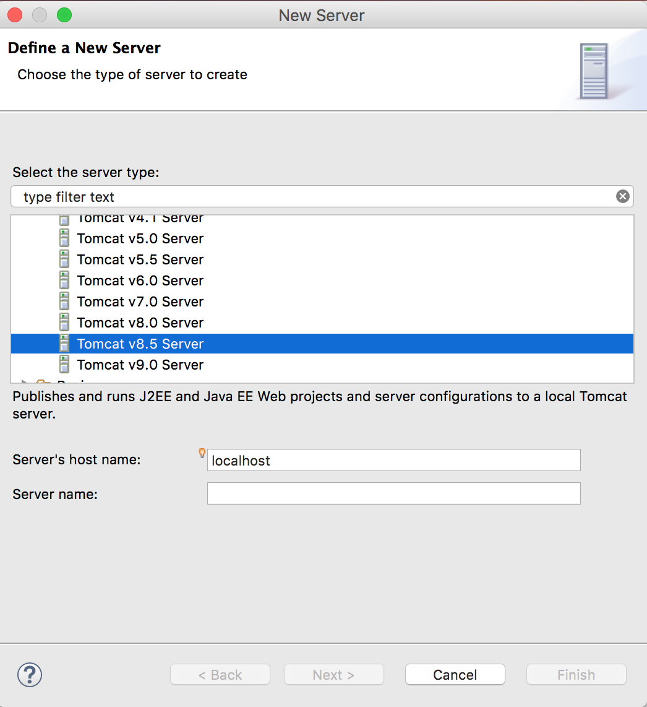The image size is (647, 707).
Task: Click the Tomcat v5.5 Server icon
Action: pos(64,259)
